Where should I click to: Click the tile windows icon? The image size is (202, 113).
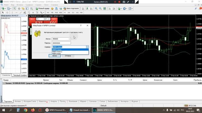[104, 8]
